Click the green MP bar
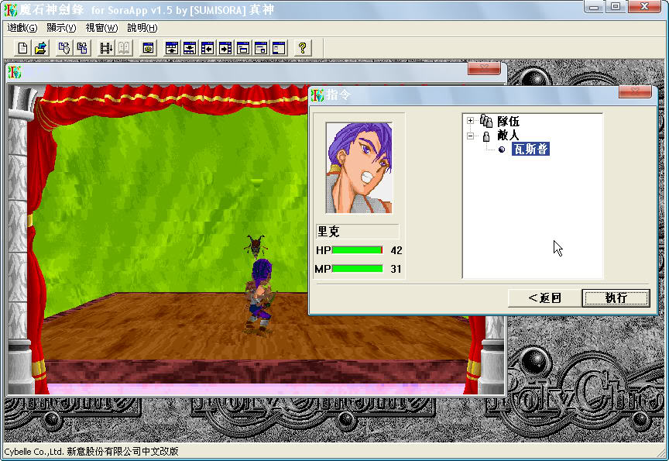Viewport: 669px width, 461px height. pyautogui.click(x=357, y=269)
